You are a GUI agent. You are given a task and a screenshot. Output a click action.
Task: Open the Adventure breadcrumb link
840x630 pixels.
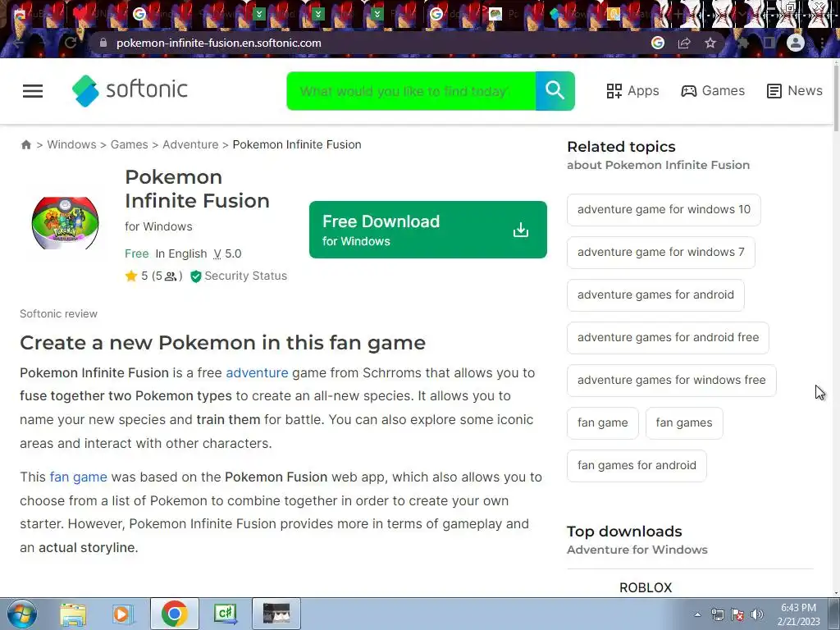(190, 144)
